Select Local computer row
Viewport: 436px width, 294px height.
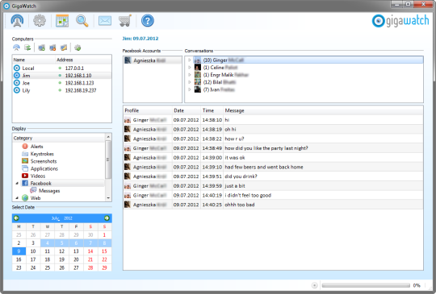click(x=61, y=68)
